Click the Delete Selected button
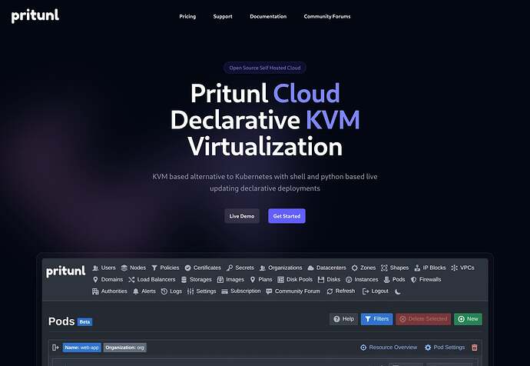The image size is (530, 366). tap(423, 319)
